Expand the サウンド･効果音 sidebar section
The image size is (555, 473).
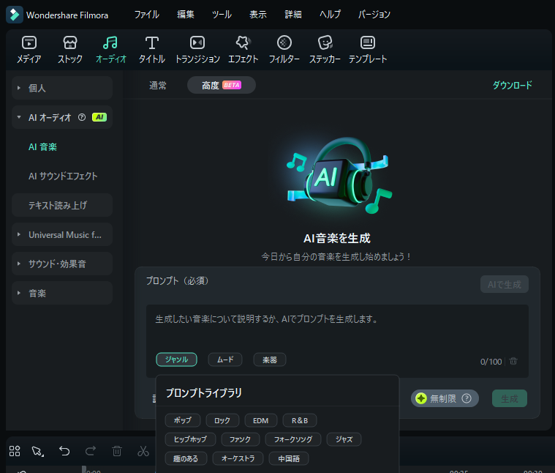click(20, 264)
